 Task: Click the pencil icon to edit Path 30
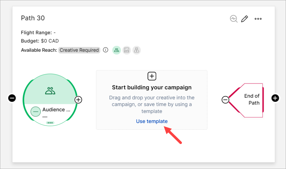click(x=245, y=19)
